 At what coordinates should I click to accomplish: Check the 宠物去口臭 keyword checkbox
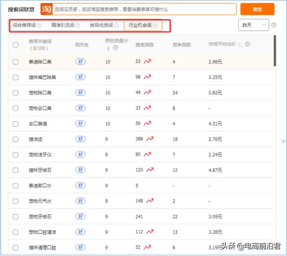pyautogui.click(x=16, y=108)
